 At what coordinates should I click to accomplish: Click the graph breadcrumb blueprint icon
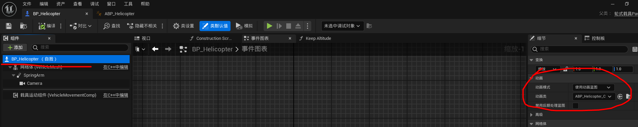point(183,49)
